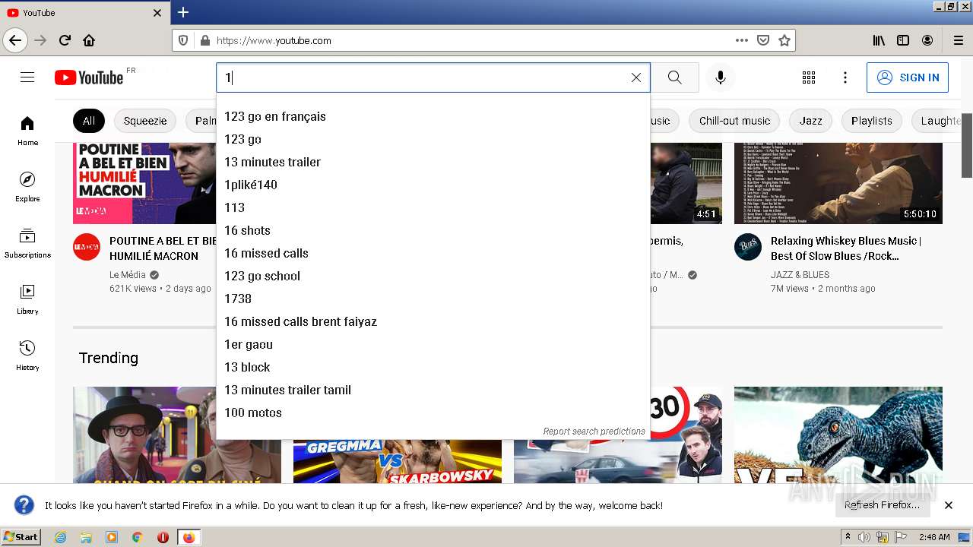
Task: Open Library in the YouTube sidebar
Action: (x=27, y=299)
